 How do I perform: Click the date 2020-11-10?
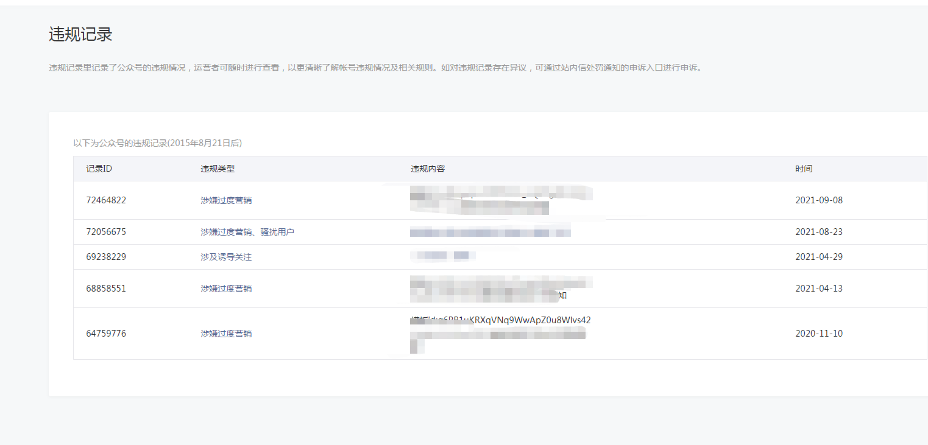819,334
